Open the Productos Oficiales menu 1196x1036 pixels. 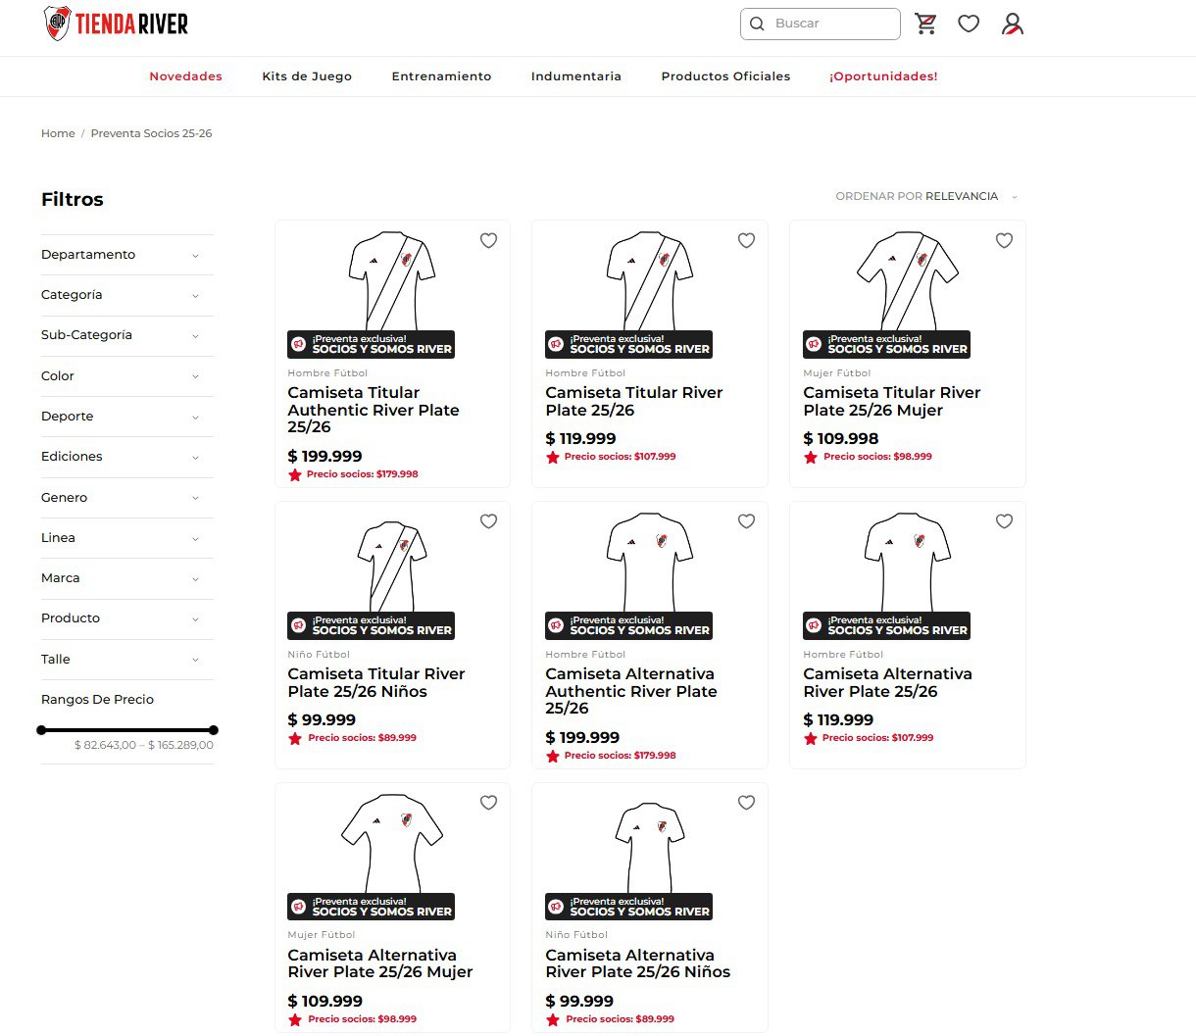(x=725, y=76)
